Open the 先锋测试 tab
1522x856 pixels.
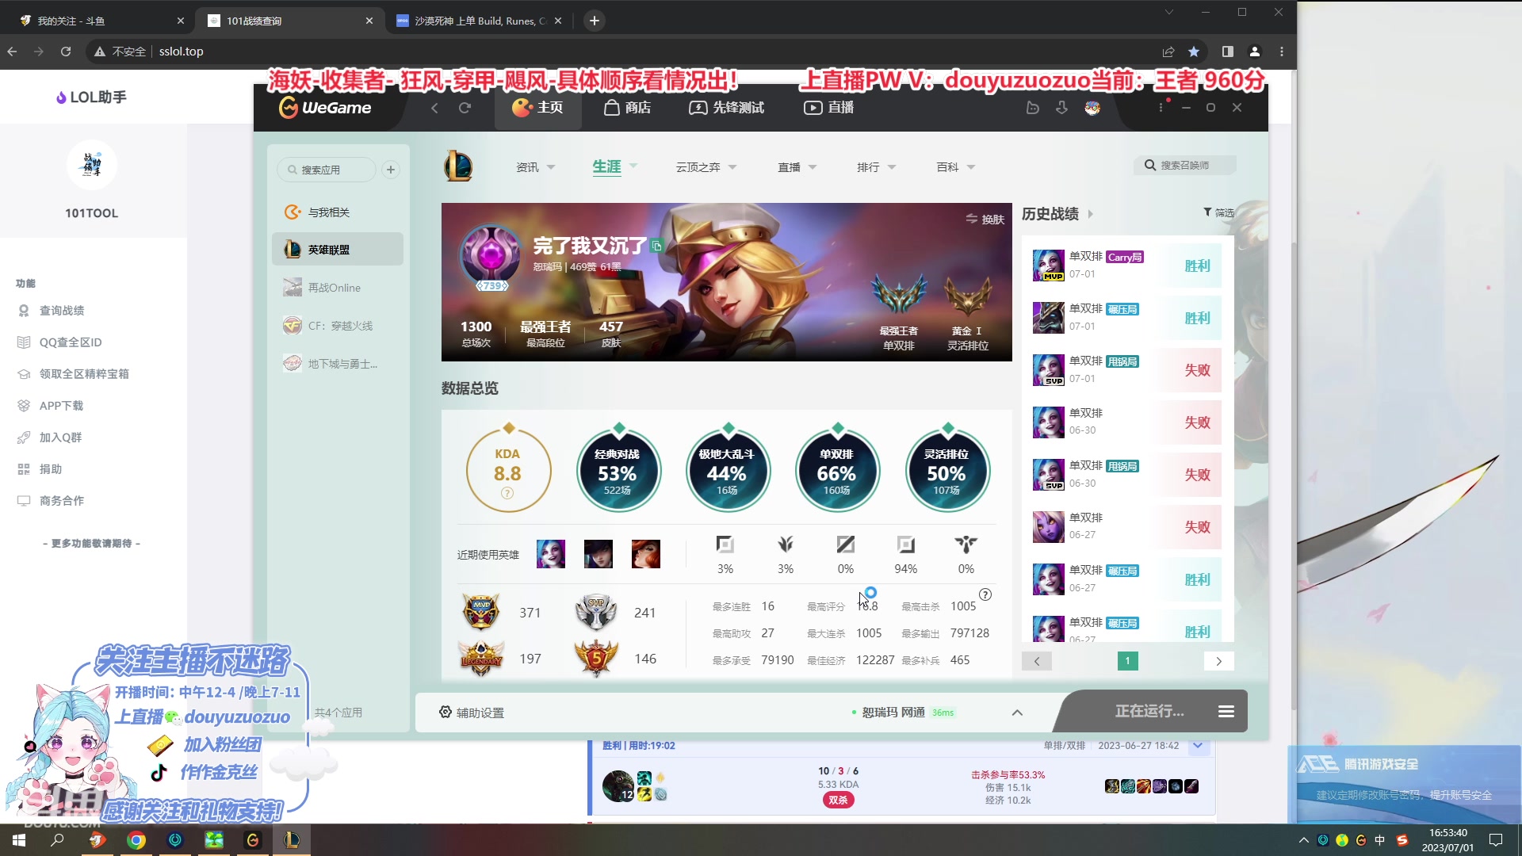pos(726,108)
